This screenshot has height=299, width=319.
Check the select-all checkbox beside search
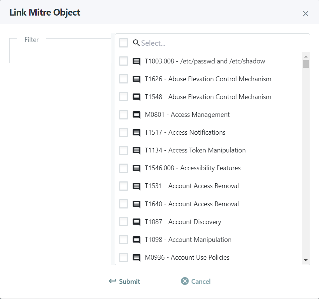coord(123,43)
